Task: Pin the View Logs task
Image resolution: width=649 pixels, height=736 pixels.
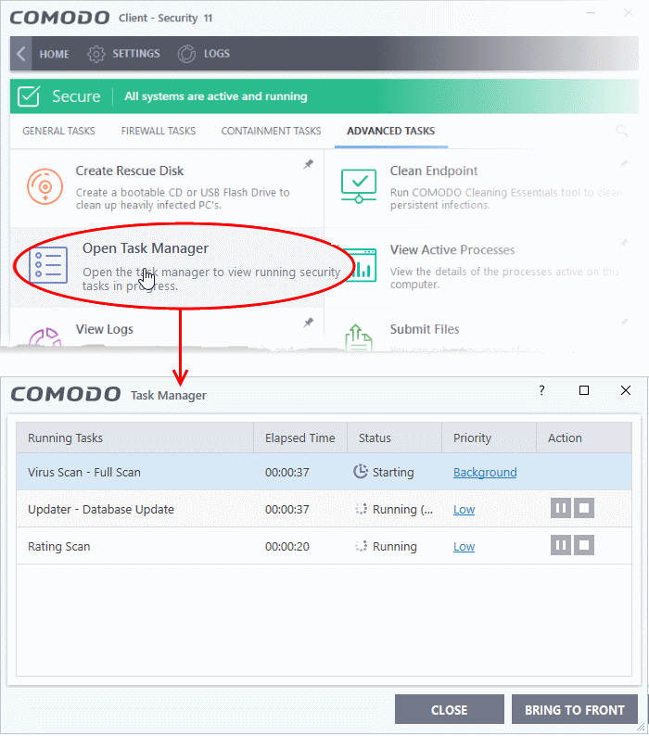Action: coord(308,323)
